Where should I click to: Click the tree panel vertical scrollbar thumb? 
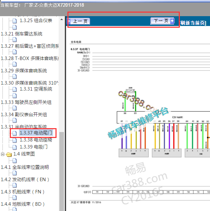(x=61, y=171)
